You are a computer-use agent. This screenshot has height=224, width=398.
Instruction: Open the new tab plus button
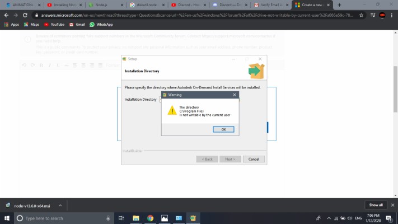(x=339, y=5)
